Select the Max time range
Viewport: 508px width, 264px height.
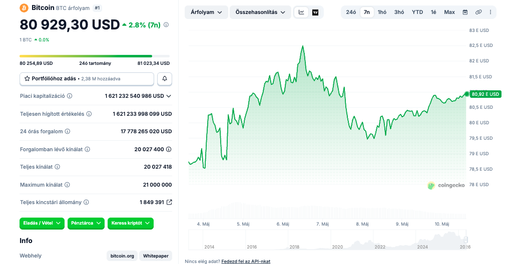pos(449,12)
